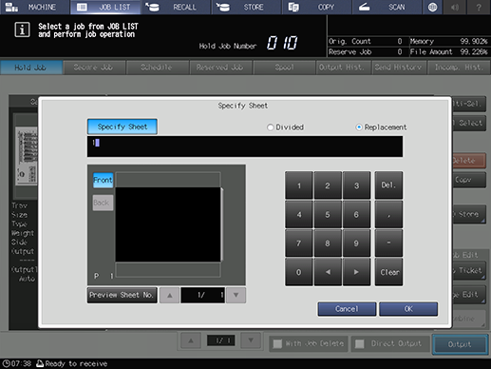Select the Divided radio option

coord(286,127)
